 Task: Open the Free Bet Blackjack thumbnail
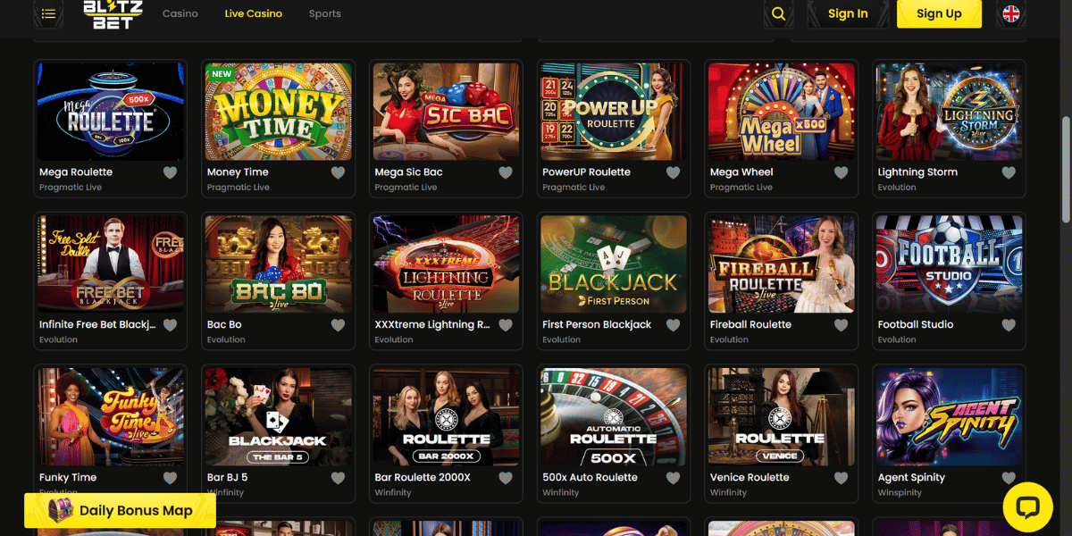[111, 264]
